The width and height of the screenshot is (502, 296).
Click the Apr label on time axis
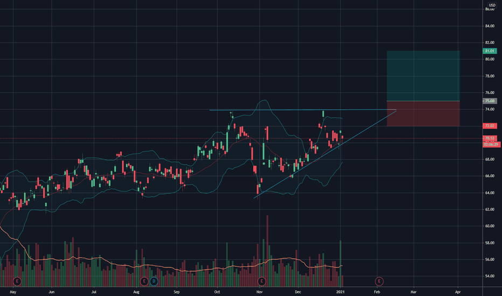458,292
